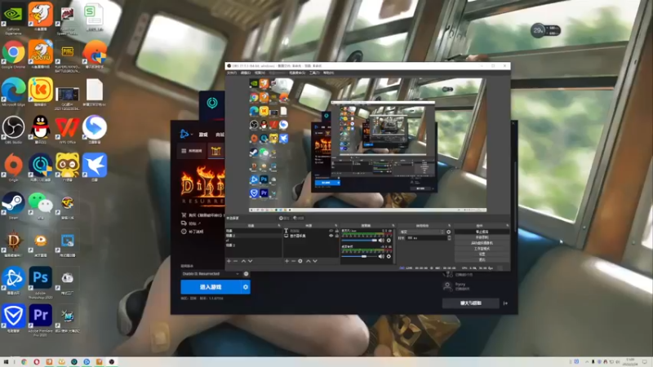Select QQ penguin desktop shortcut
Image resolution: width=653 pixels, height=367 pixels.
tap(40, 130)
